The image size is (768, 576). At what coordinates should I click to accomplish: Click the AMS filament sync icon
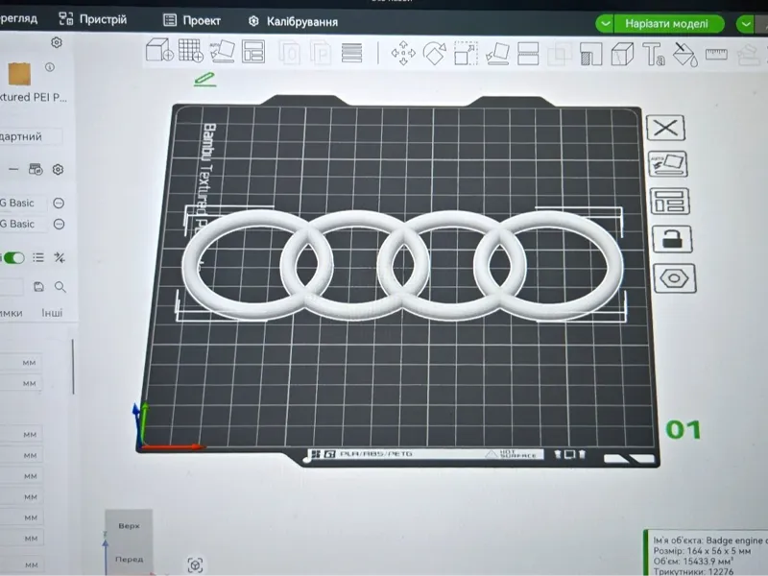click(36, 170)
